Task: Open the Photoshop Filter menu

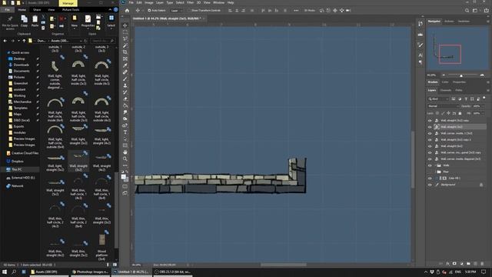Action: [190, 2]
